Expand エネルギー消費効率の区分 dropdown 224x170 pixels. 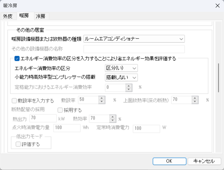[121, 68]
